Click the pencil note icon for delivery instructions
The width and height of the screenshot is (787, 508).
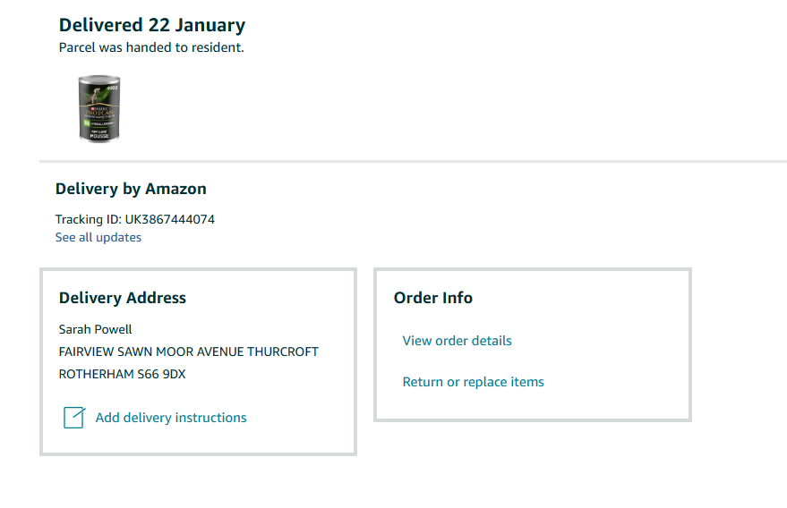click(x=74, y=418)
